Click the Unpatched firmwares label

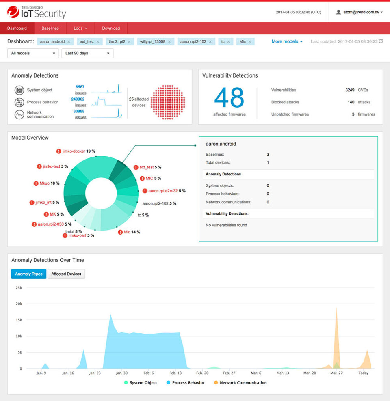coord(290,114)
